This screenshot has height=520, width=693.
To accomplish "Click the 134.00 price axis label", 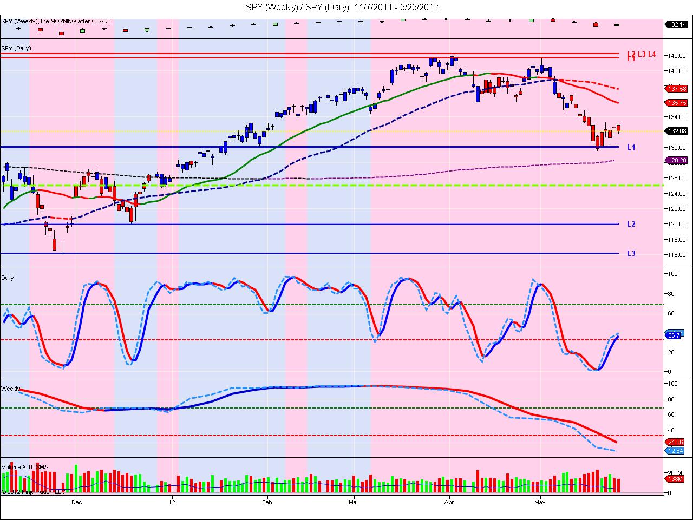I will [x=677, y=117].
